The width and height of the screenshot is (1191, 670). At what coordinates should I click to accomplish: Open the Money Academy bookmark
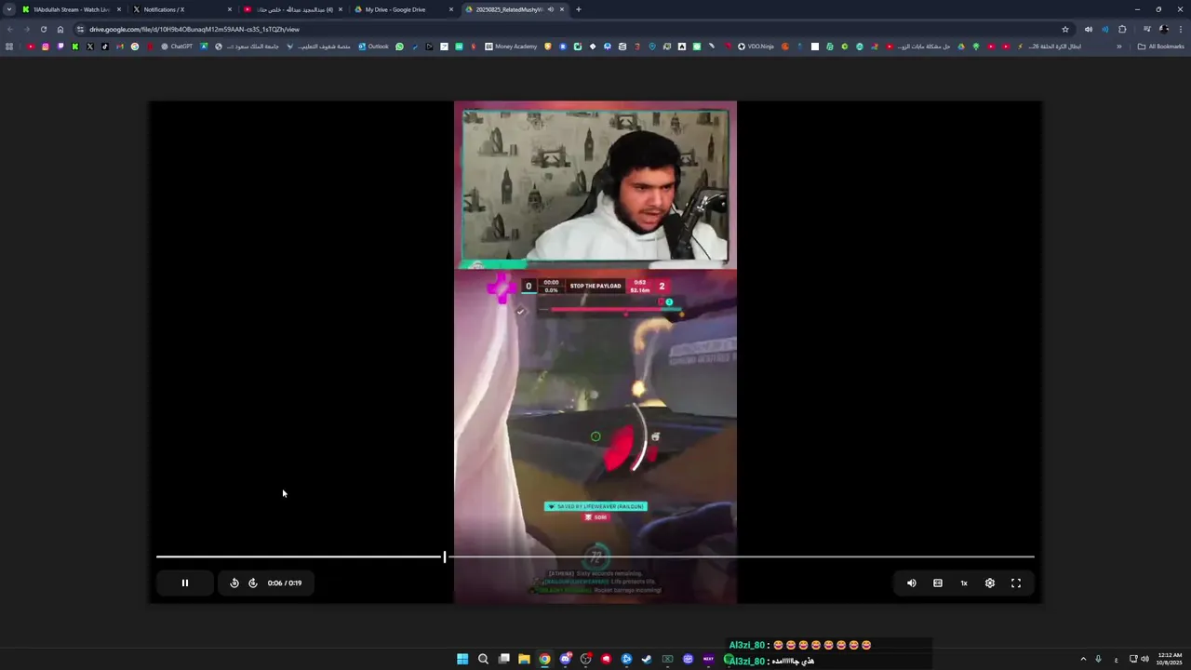(511, 47)
